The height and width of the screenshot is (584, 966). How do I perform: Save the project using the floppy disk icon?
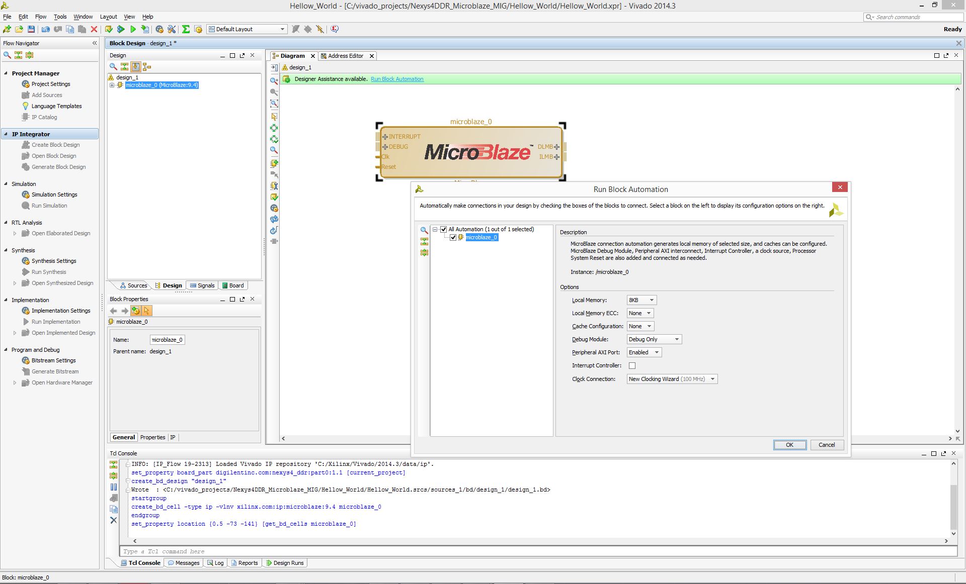pos(31,29)
